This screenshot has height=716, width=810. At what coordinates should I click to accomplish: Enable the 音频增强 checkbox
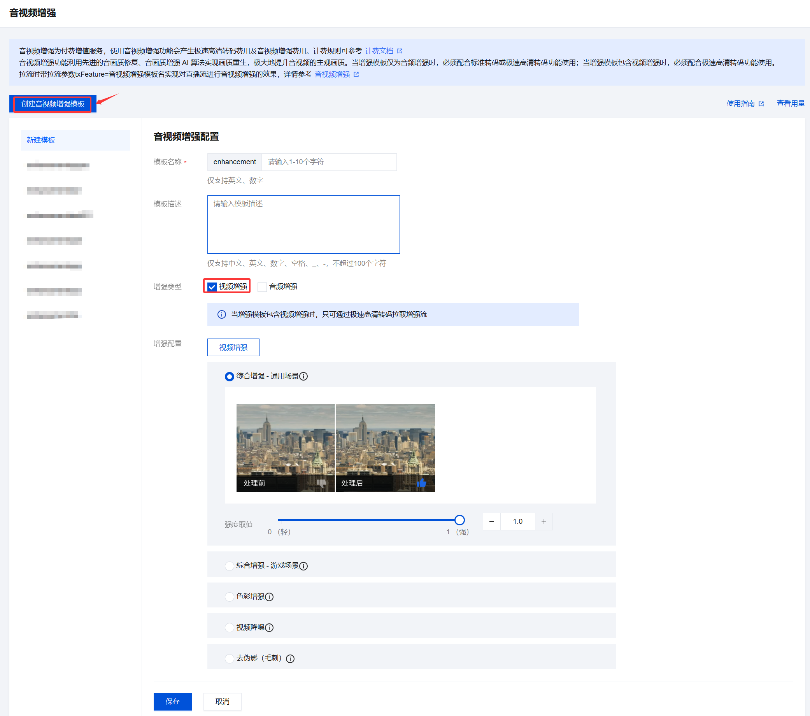click(262, 287)
